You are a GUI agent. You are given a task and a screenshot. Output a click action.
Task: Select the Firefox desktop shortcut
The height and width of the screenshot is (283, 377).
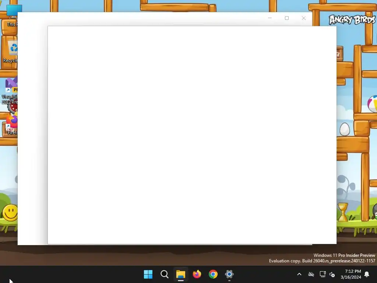[x=11, y=124]
